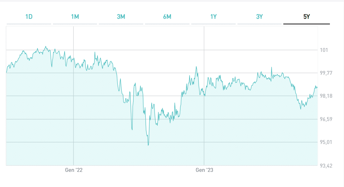
Task: Click the 93,42 y-axis label
Action: tap(326, 165)
